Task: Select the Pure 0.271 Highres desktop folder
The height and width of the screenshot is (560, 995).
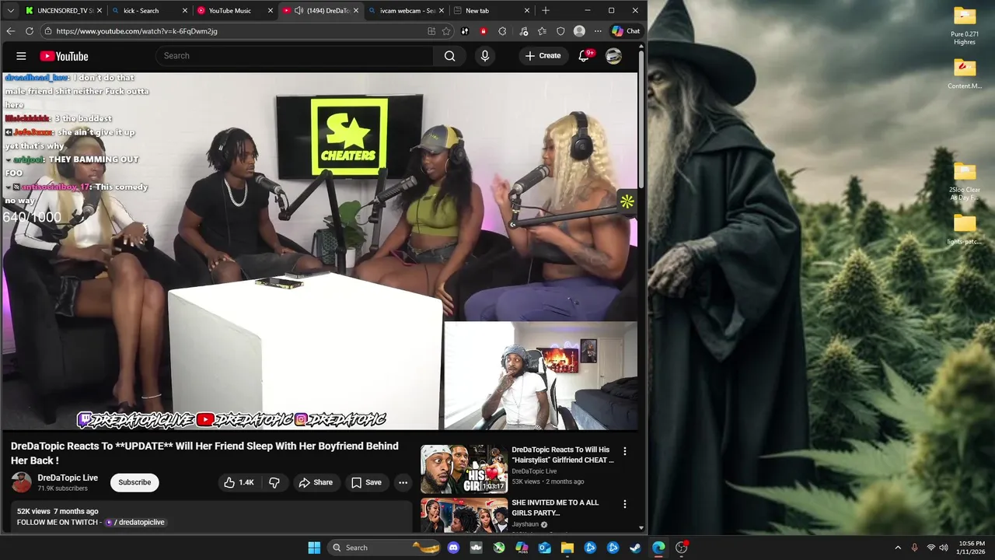Action: click(965, 26)
